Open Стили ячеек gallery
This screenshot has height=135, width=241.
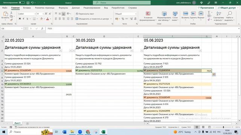[175, 16]
